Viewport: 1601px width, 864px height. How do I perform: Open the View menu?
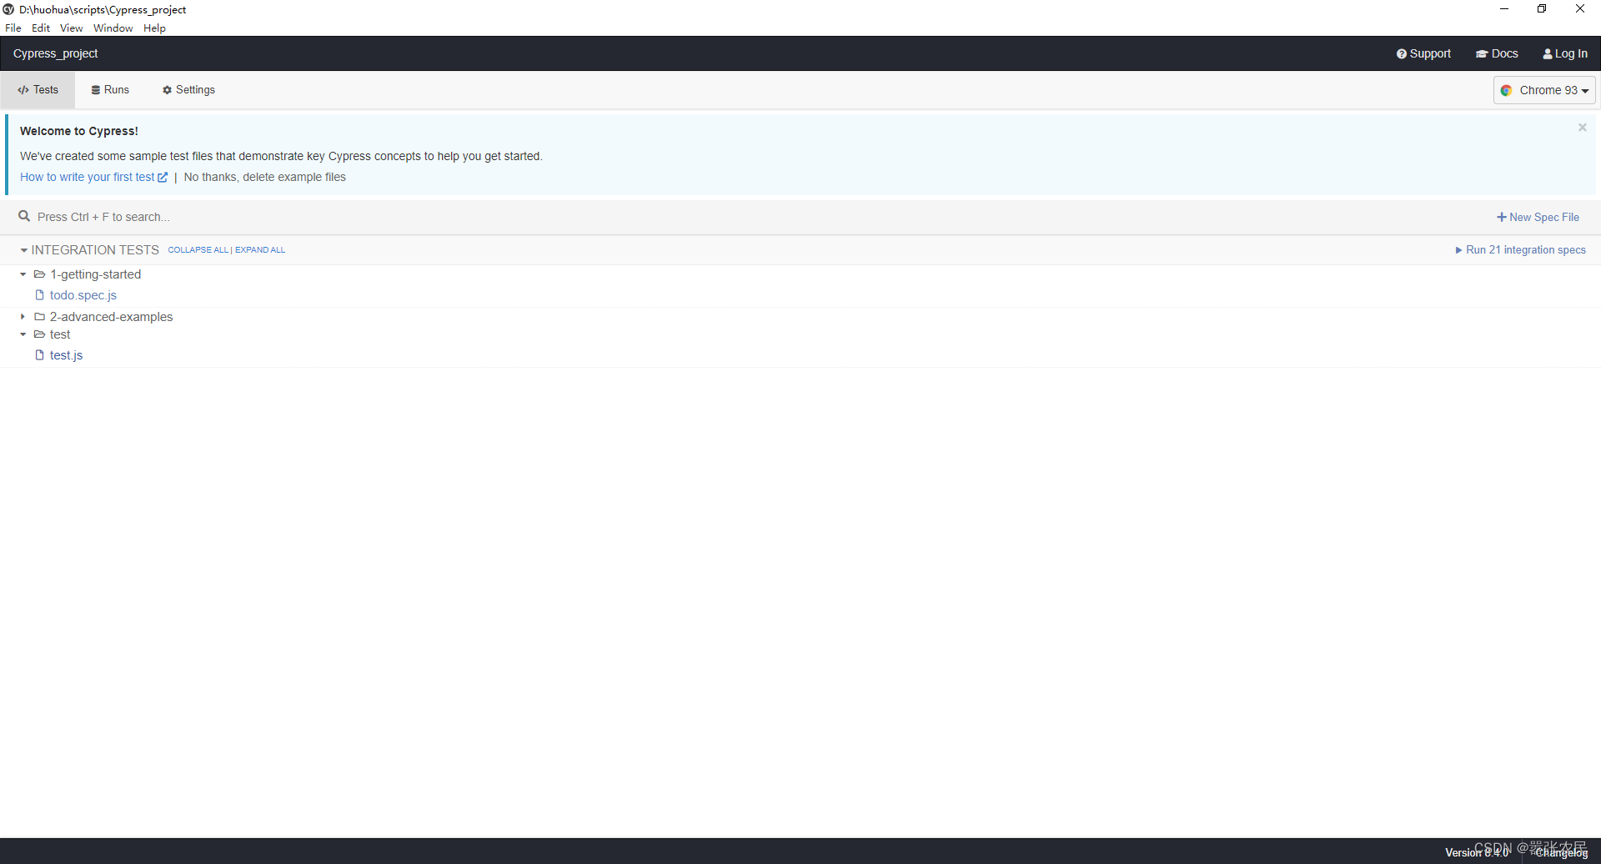(x=72, y=28)
